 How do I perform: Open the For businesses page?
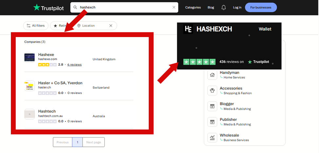(x=261, y=8)
